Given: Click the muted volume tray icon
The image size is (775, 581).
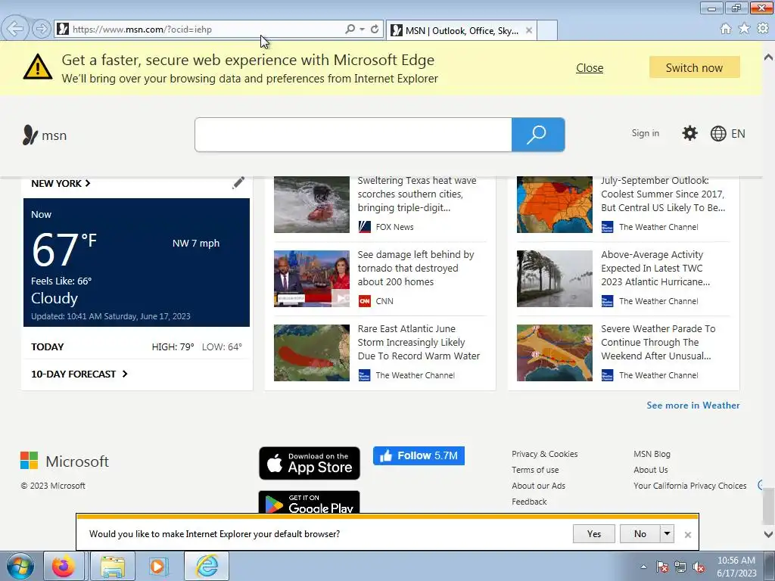Looking at the screenshot, I should click(699, 567).
